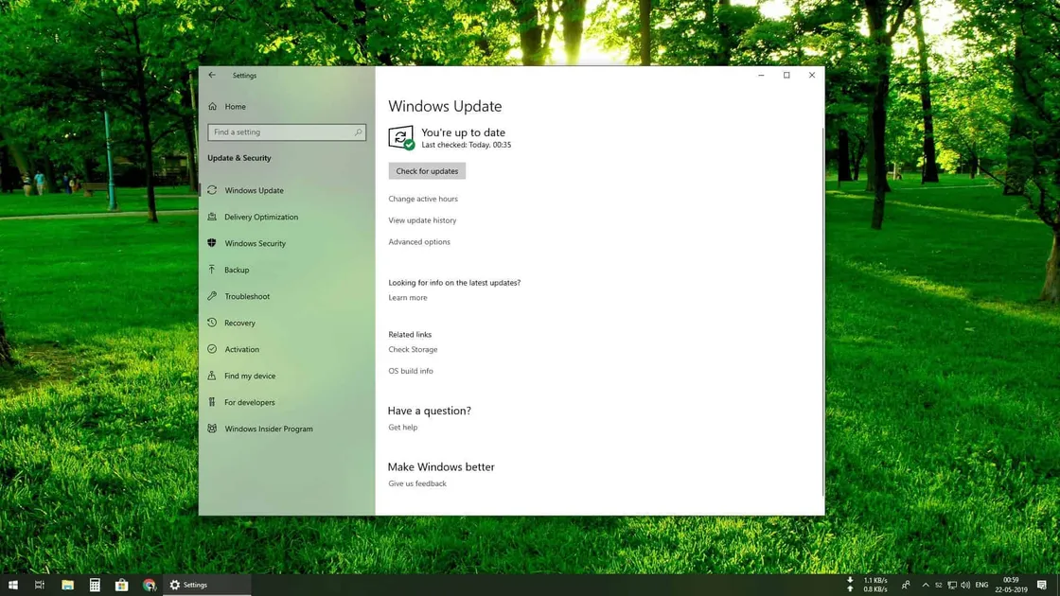Select the Backup icon in the sidebar
Screen dimensions: 1060x596
212,270
